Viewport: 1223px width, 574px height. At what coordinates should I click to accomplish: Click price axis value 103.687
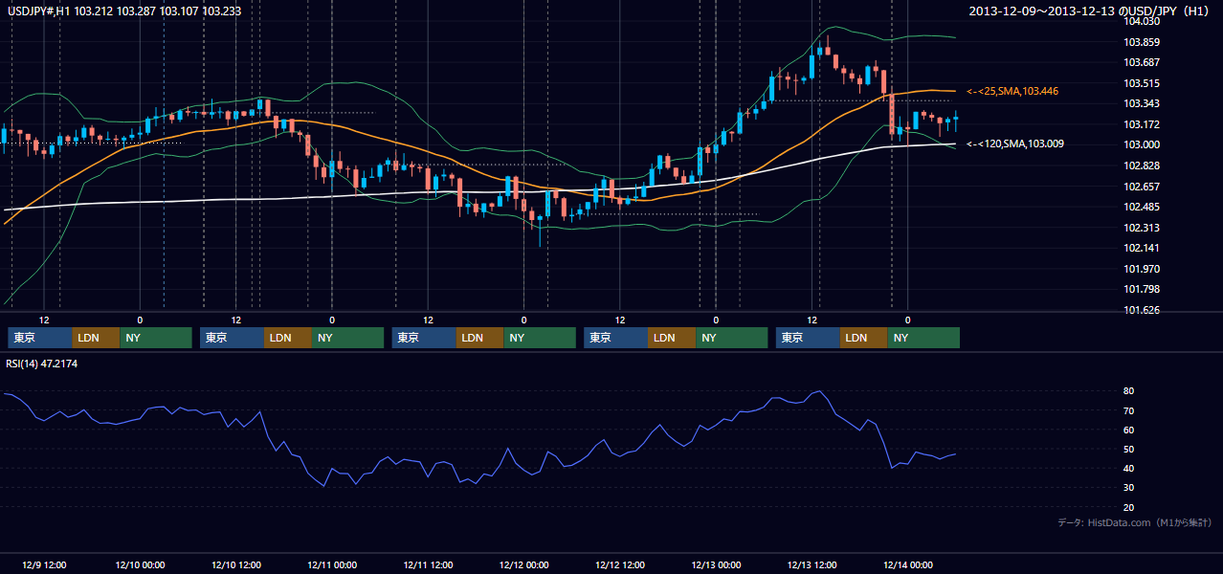coord(1142,62)
